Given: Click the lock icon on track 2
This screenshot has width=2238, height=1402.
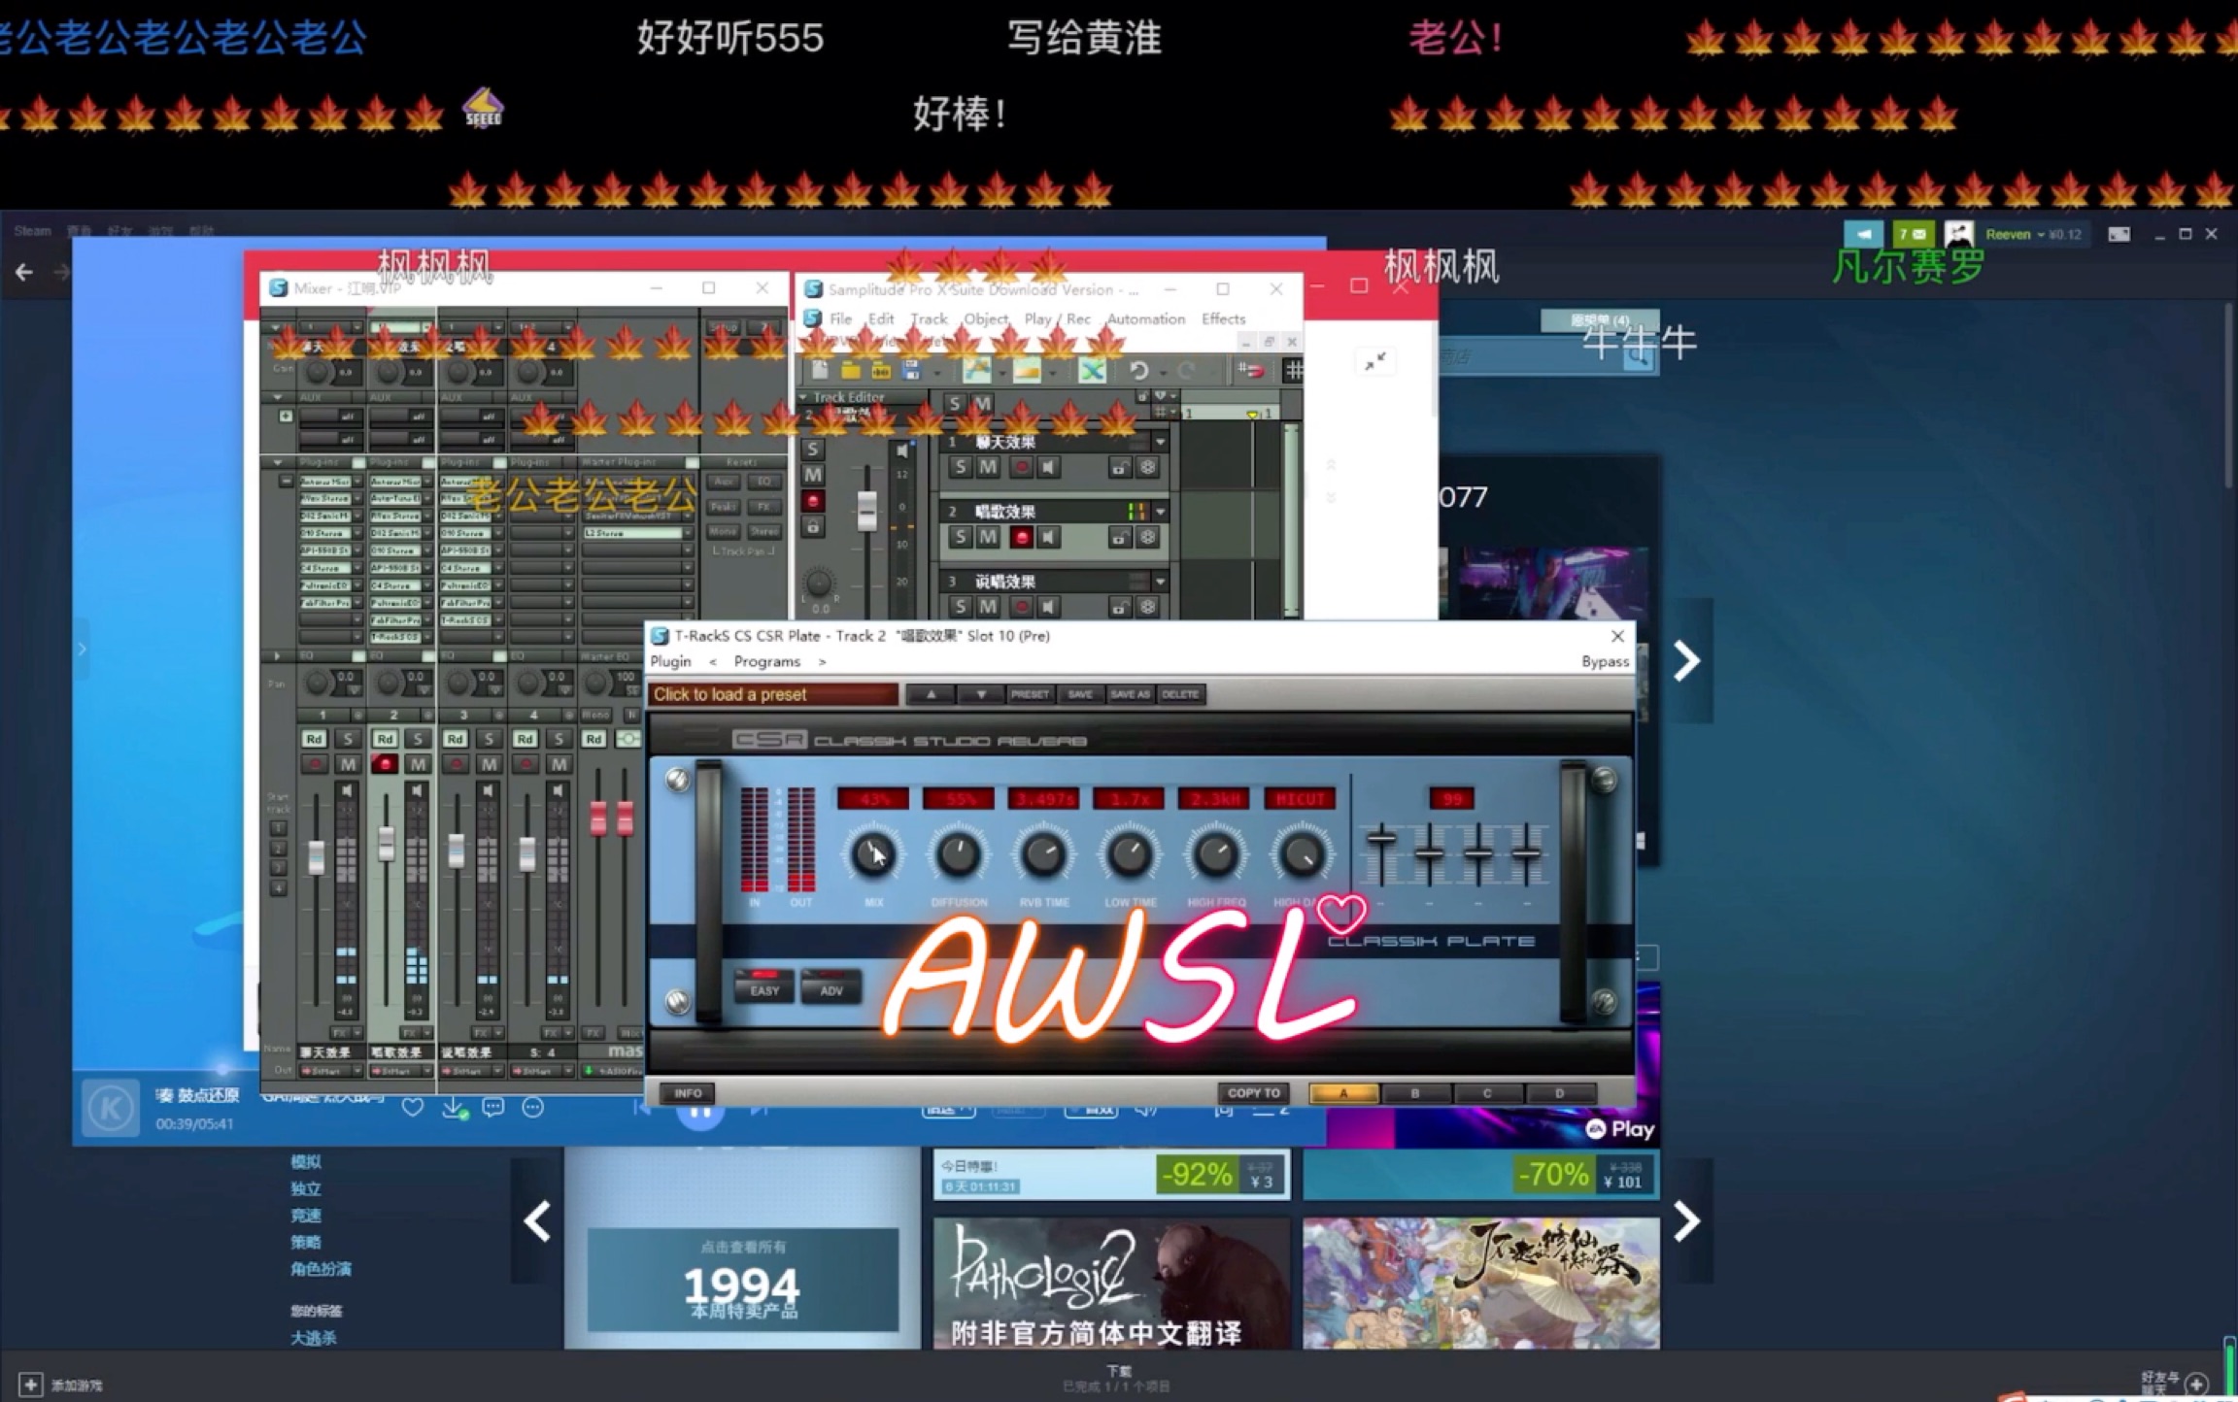Looking at the screenshot, I should tap(1119, 537).
